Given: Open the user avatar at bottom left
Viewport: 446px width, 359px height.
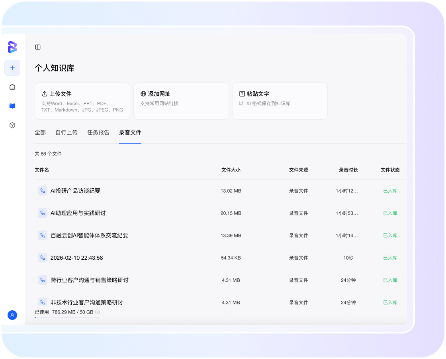Looking at the screenshot, I should (x=12, y=315).
